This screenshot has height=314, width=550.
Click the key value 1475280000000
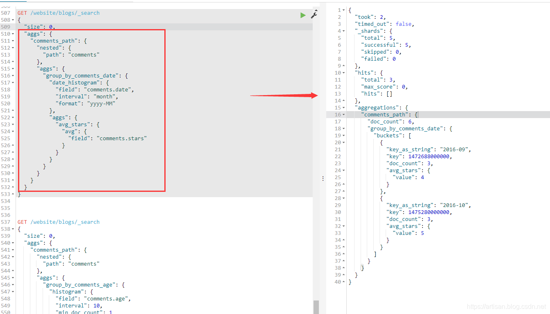(429, 212)
